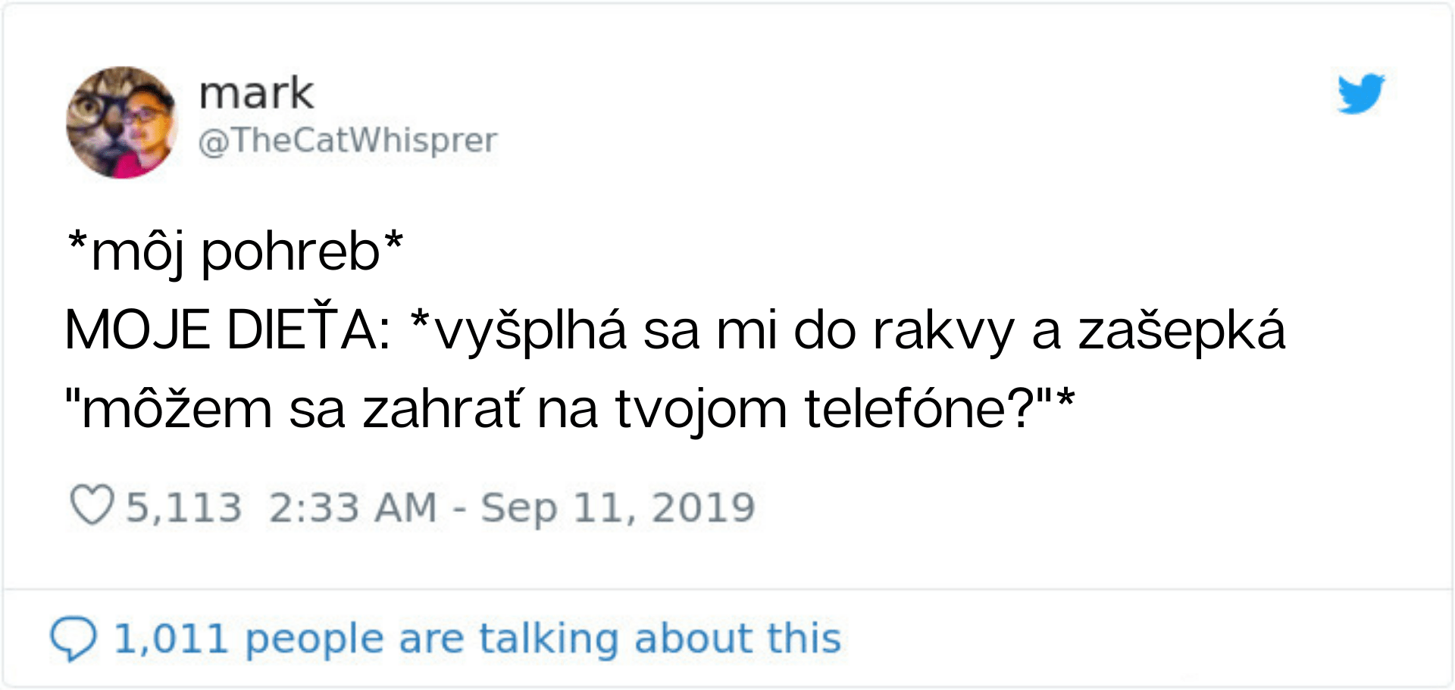This screenshot has height=690, width=1455.
Task: Like the tweet with the heart icon
Action: pos(92,505)
